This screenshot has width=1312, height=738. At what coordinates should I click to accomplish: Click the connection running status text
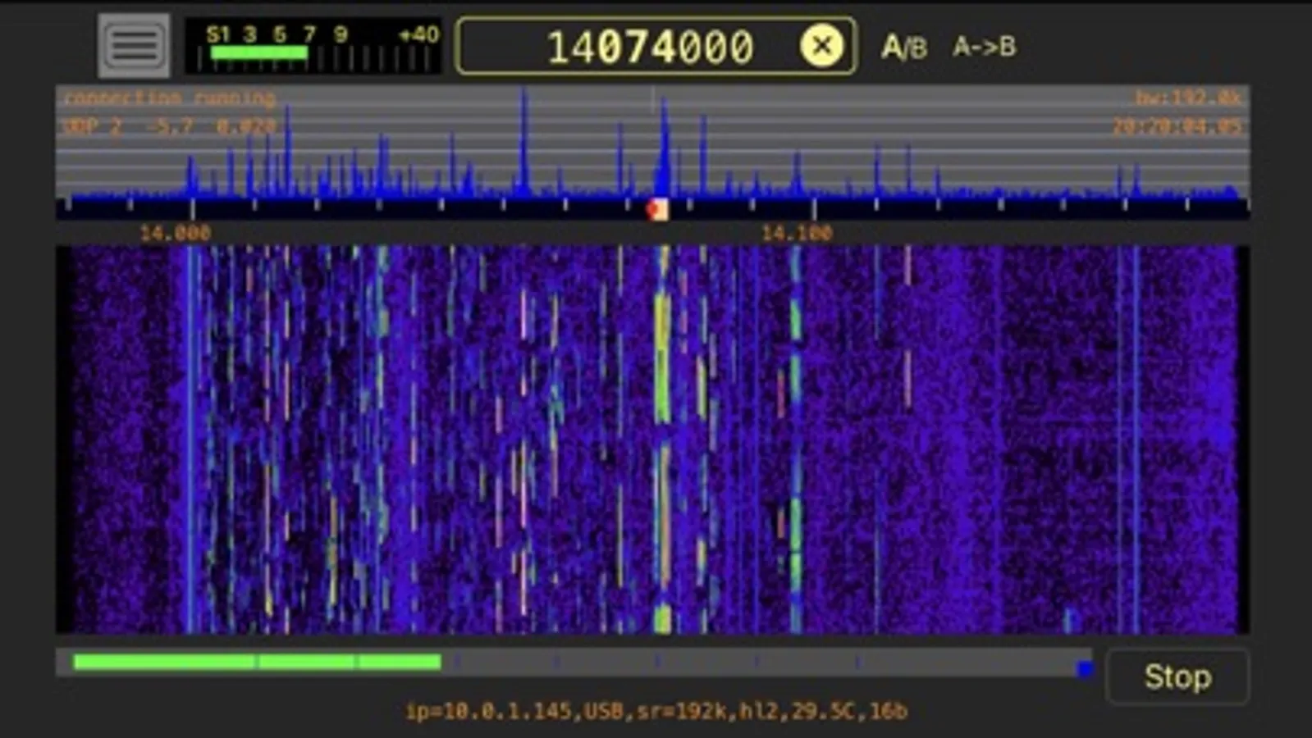[170, 98]
